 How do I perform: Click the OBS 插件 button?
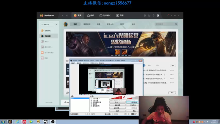117,111
